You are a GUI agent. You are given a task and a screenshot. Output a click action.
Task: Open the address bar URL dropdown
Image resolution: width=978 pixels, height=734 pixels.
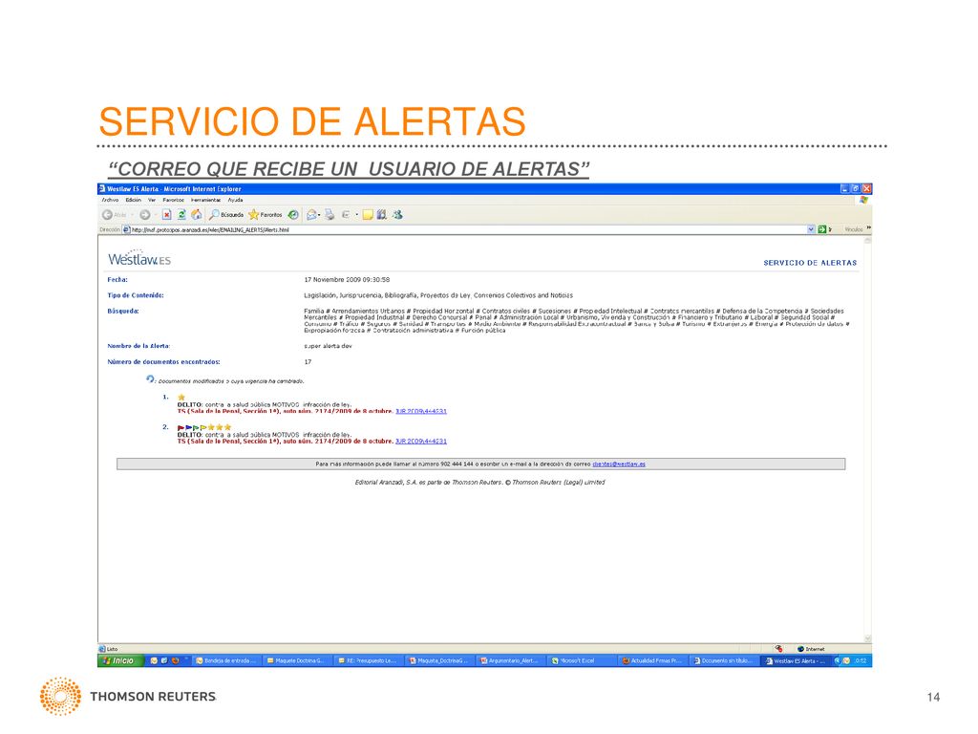point(811,229)
